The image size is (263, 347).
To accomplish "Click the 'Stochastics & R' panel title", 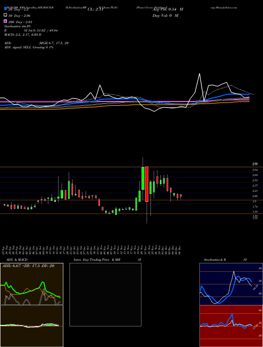I will (x=215, y=260).
